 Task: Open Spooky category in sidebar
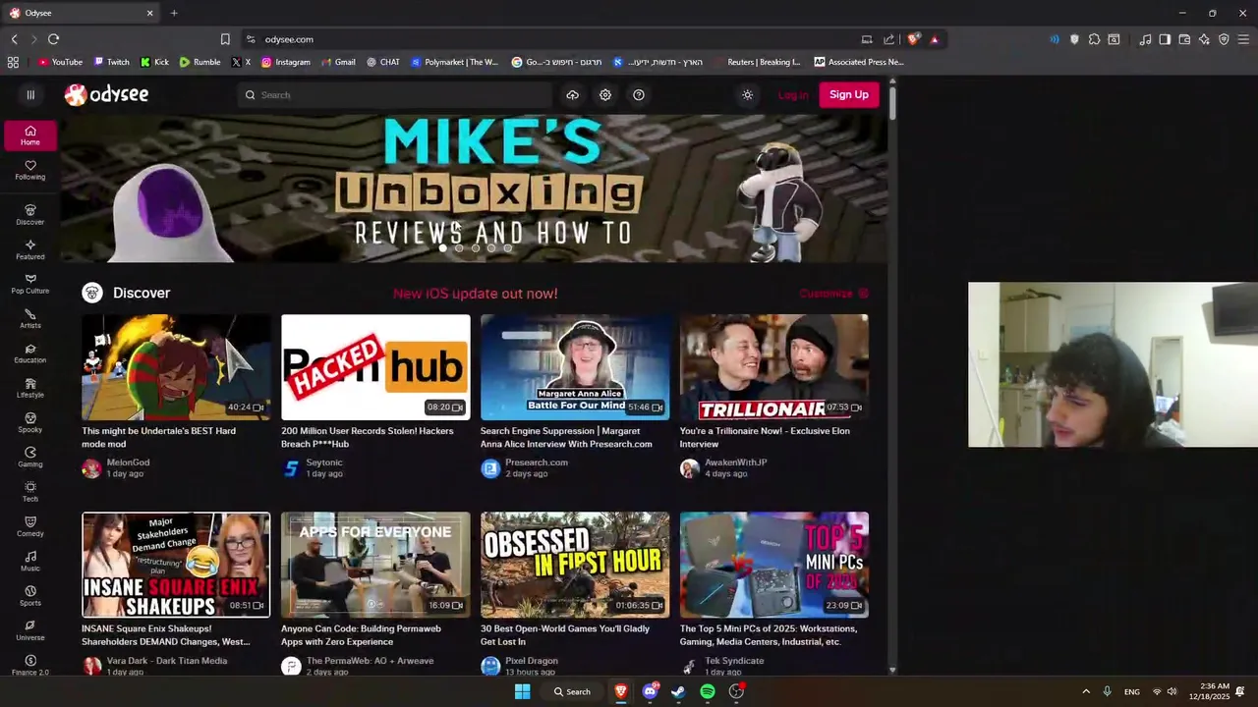[x=30, y=423]
